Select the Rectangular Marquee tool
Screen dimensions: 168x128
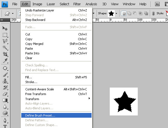pyautogui.click(x=5, y=35)
